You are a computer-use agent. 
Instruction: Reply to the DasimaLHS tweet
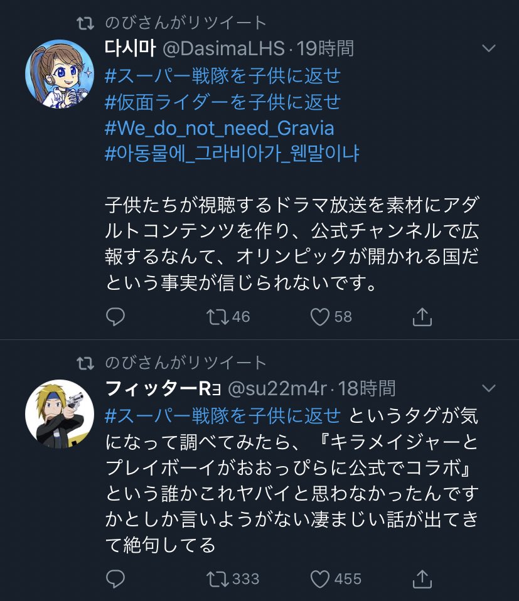115,317
